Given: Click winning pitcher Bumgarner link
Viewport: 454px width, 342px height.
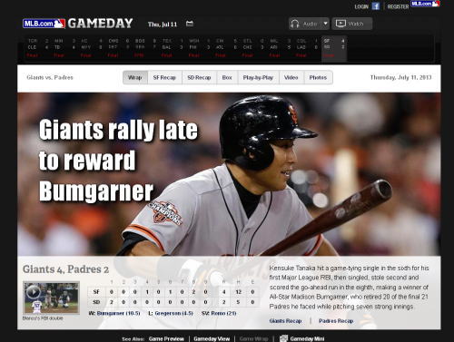Looking at the screenshot, I should coord(118,313).
